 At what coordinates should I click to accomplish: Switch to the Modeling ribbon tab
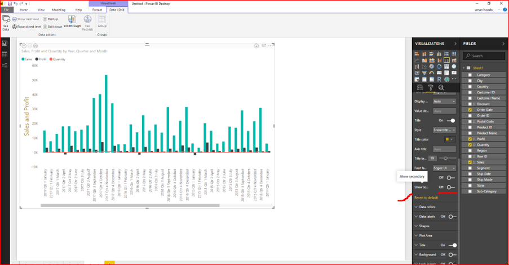click(x=59, y=10)
